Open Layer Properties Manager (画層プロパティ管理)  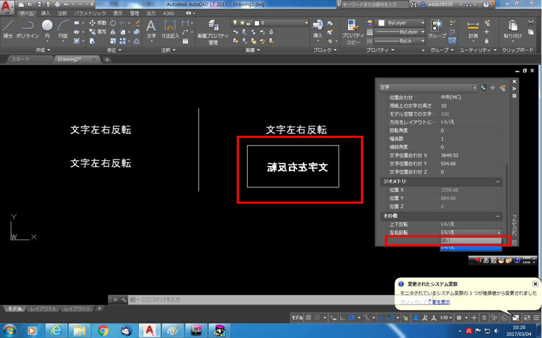pos(213,32)
